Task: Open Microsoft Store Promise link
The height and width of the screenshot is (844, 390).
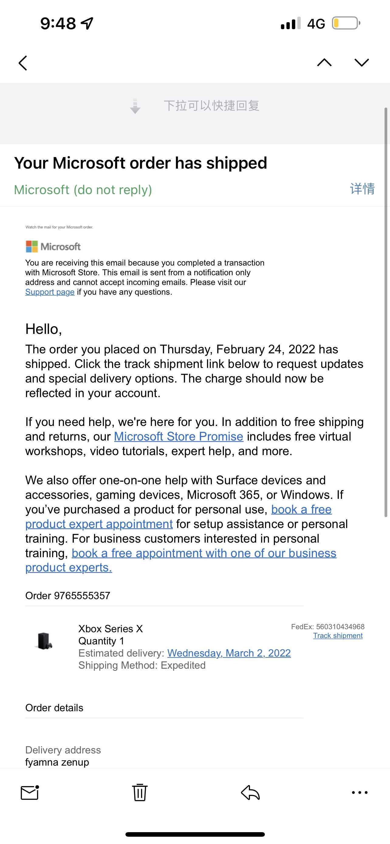Action: [x=179, y=436]
